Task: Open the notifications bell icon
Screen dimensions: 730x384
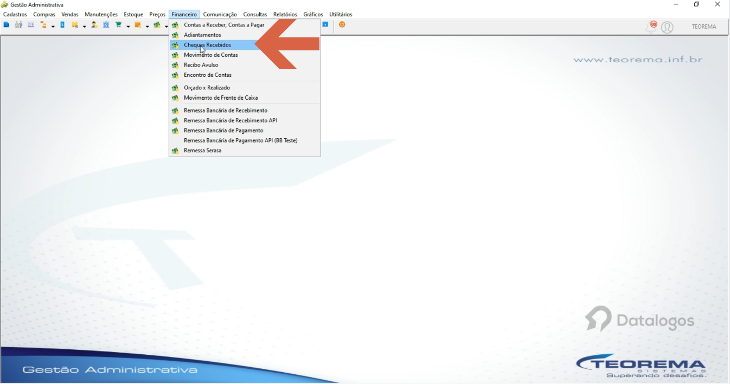Action: coord(651,27)
